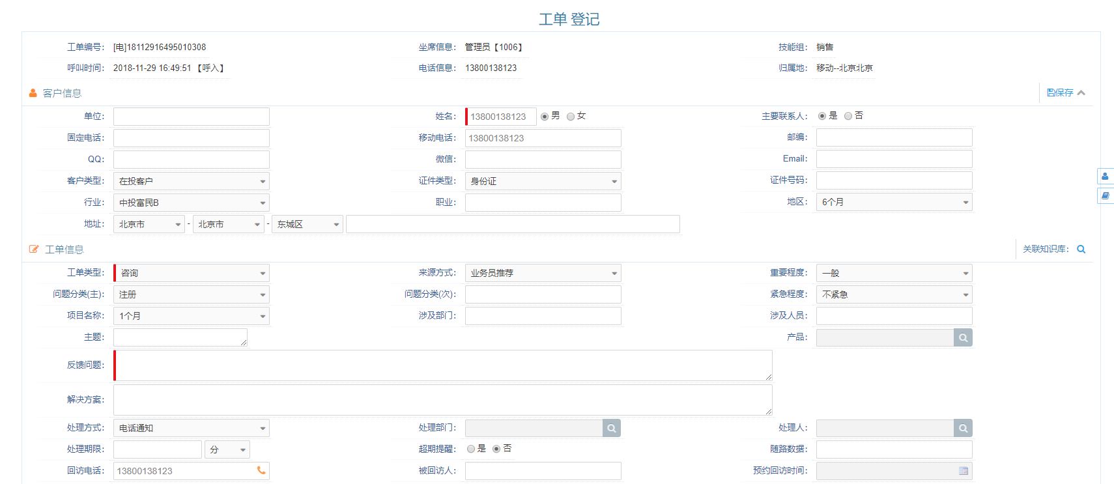The height and width of the screenshot is (484, 1114).
Task: Open the 客户类型 dropdown
Action: [x=191, y=181]
